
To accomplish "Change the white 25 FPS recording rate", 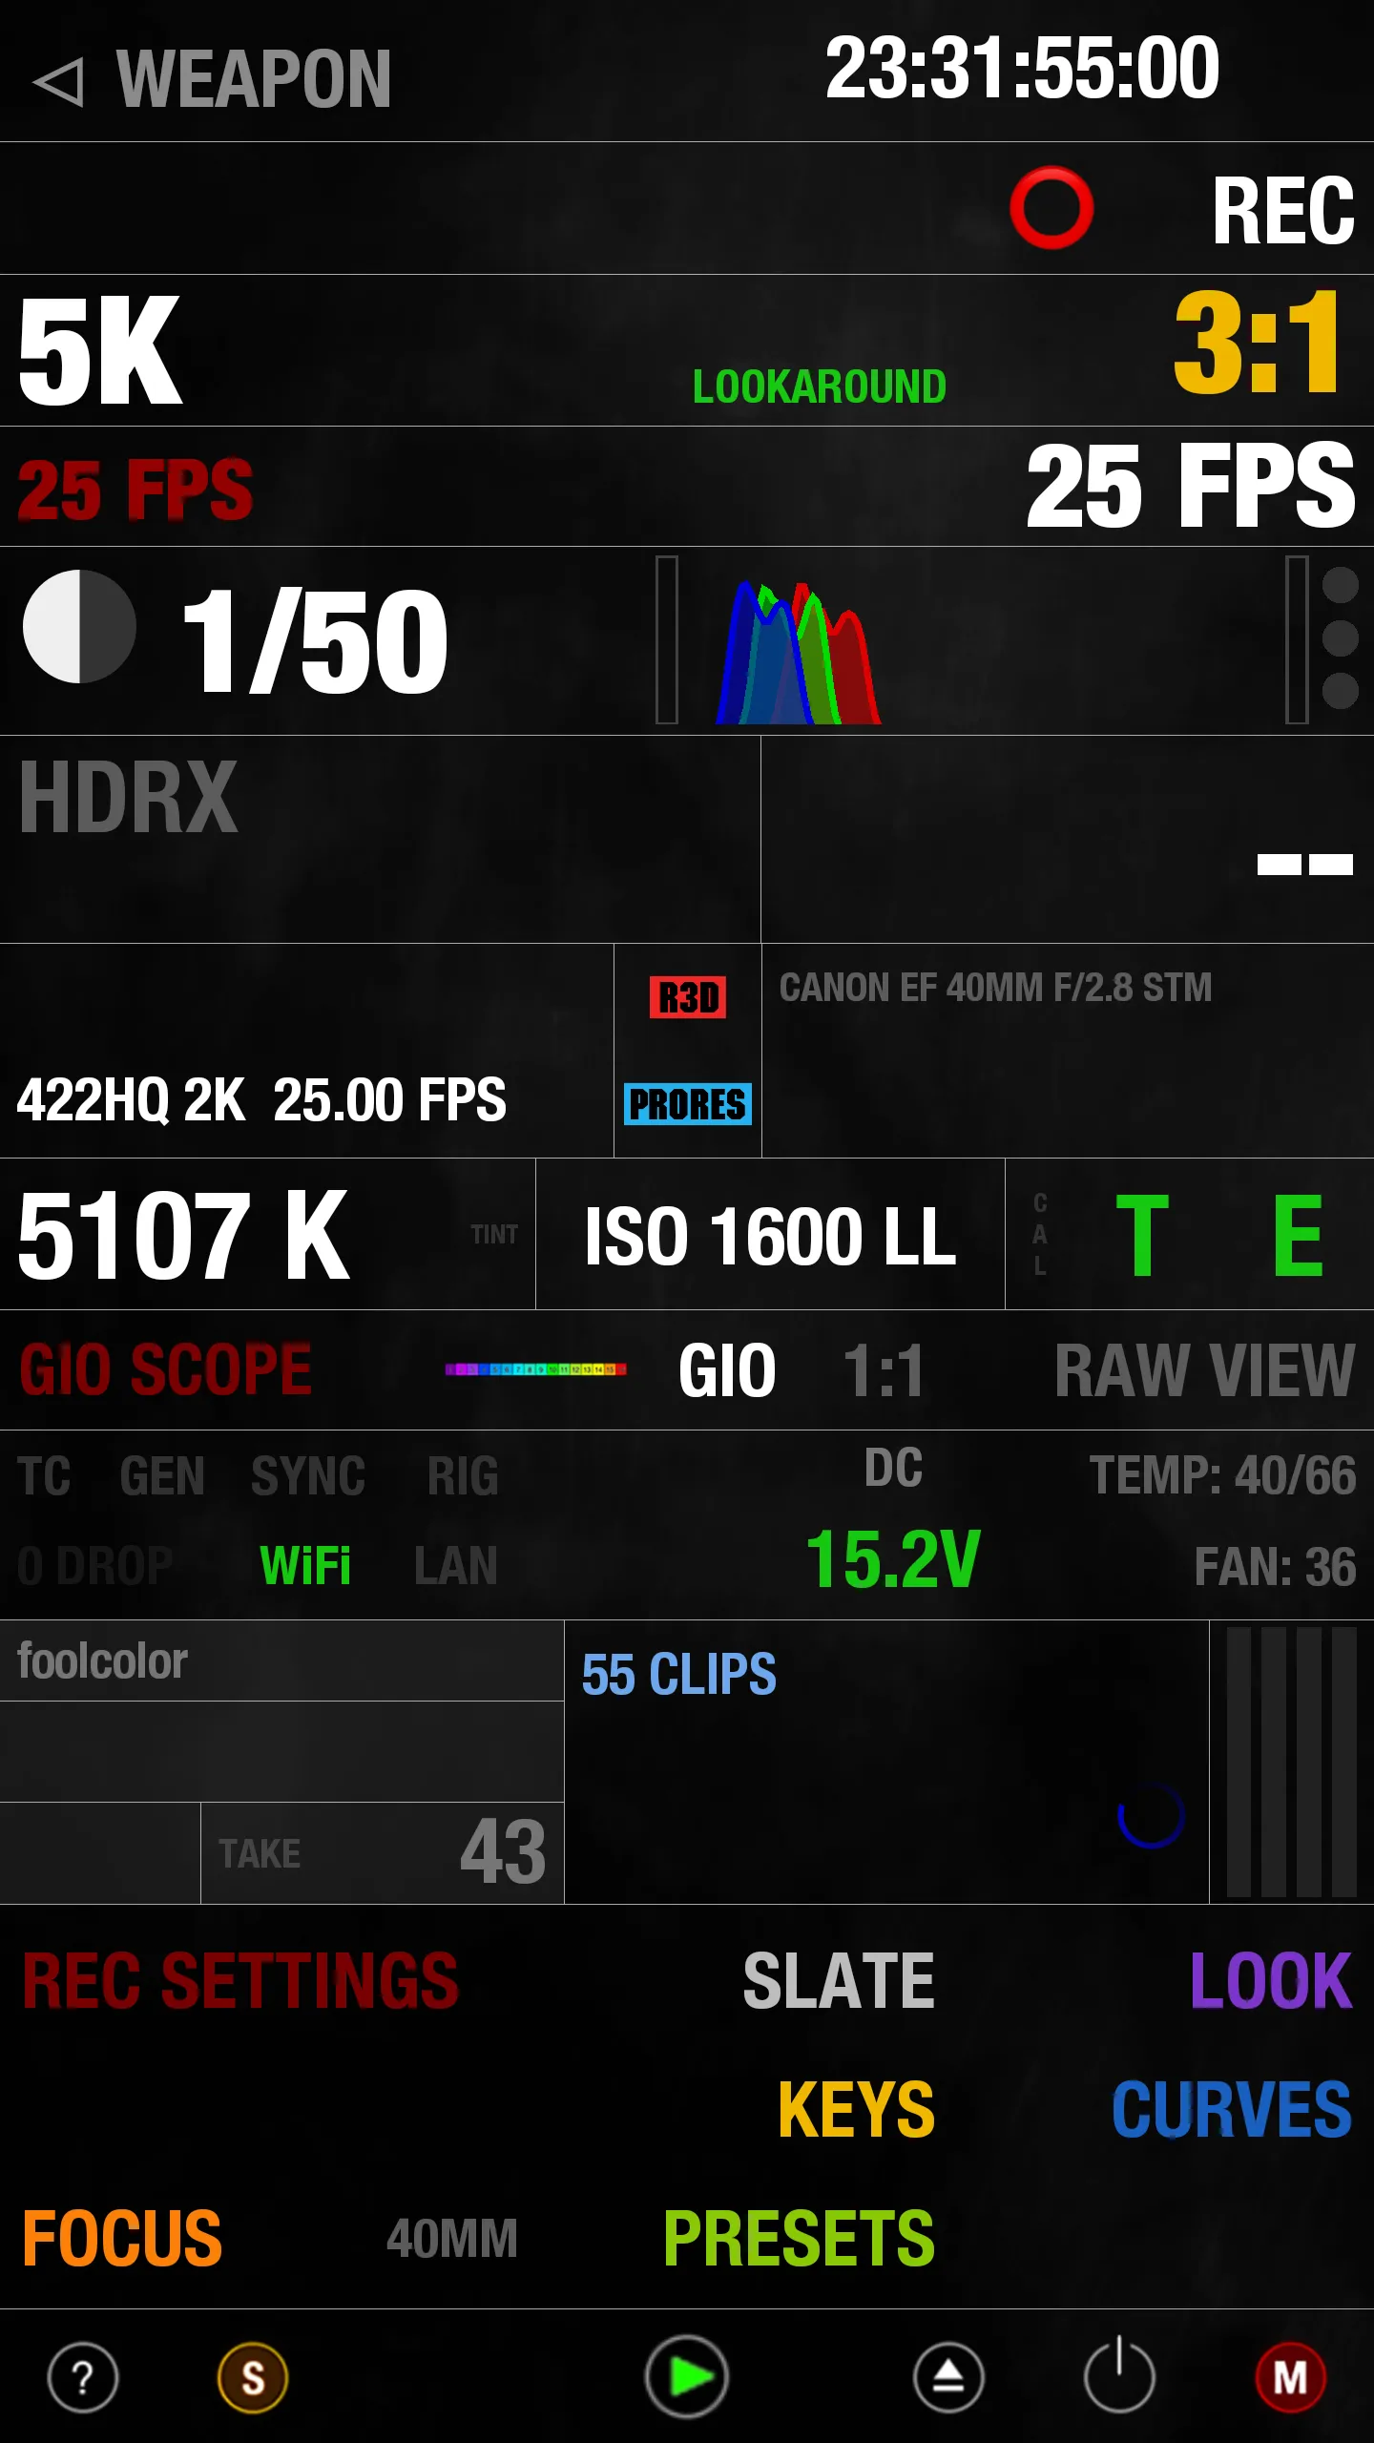I will pos(1190,486).
